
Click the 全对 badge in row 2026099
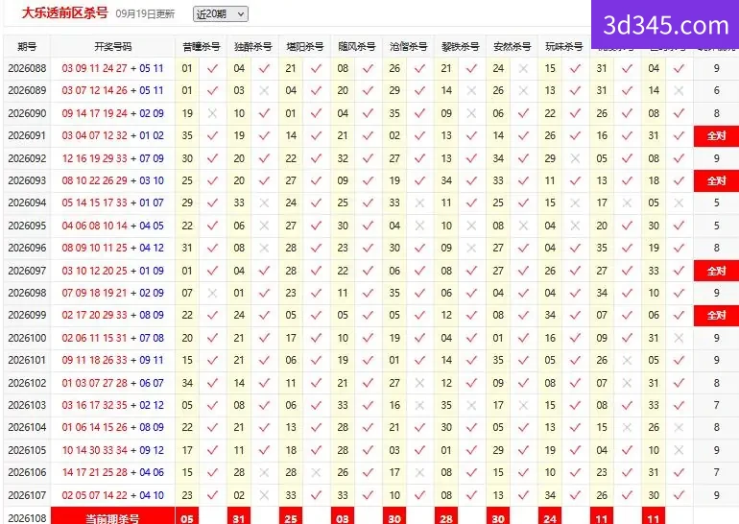click(x=716, y=315)
